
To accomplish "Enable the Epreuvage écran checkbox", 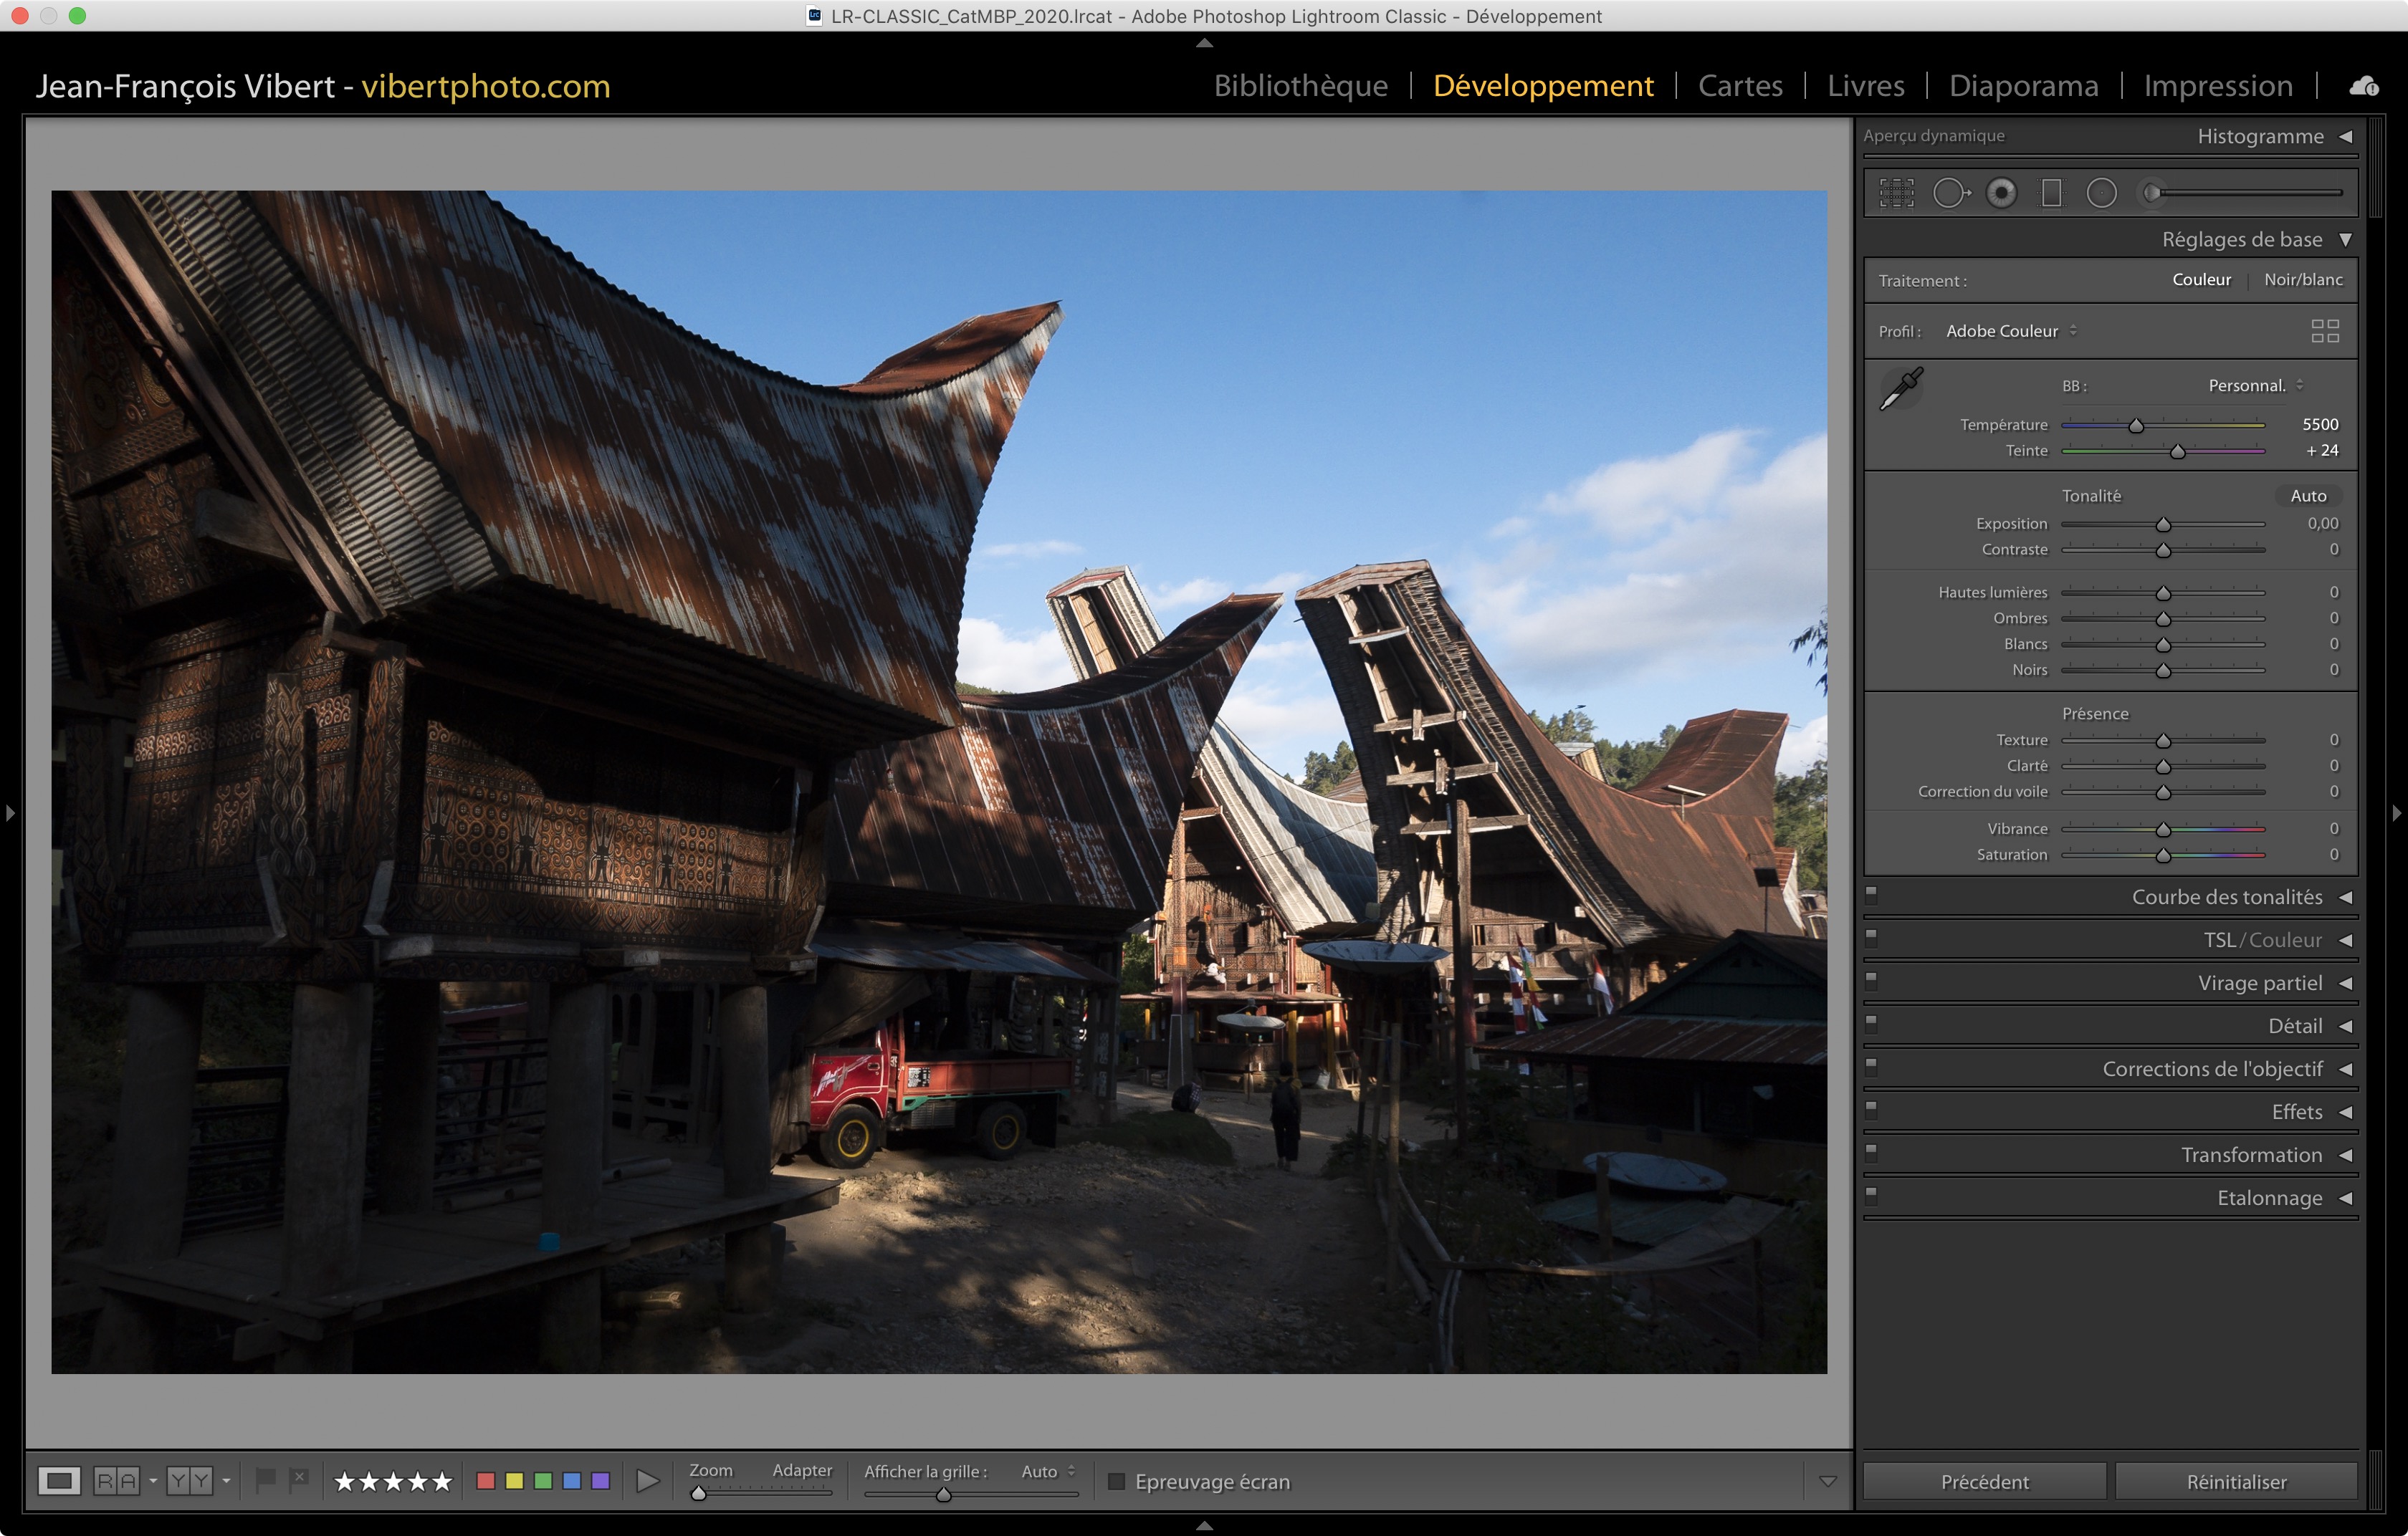I will click(x=1117, y=1481).
